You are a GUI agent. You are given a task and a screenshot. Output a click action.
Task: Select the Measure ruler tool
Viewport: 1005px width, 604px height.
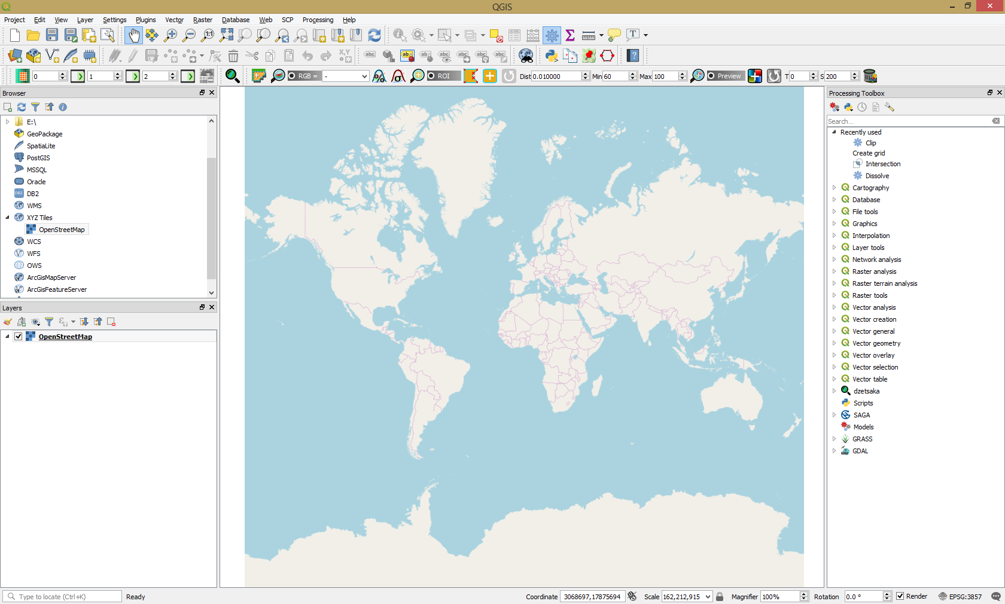tap(589, 35)
